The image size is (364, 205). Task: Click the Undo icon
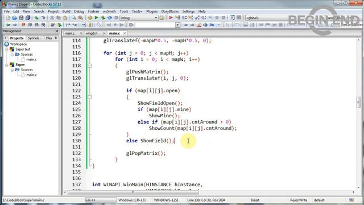pyautogui.click(x=36, y=18)
